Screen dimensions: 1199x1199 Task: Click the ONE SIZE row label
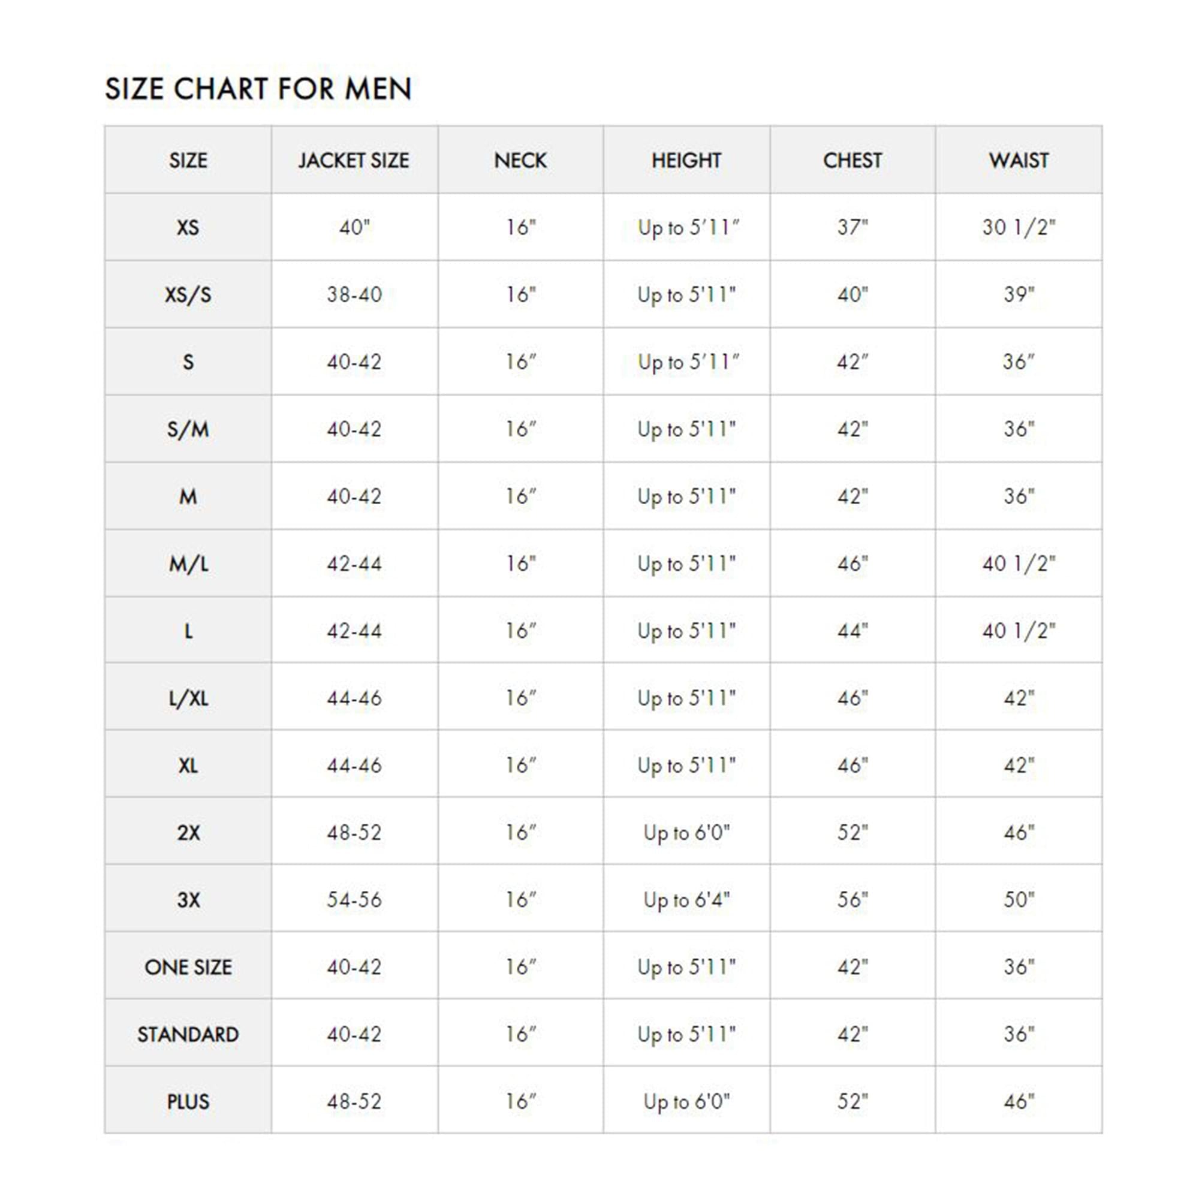188,967
